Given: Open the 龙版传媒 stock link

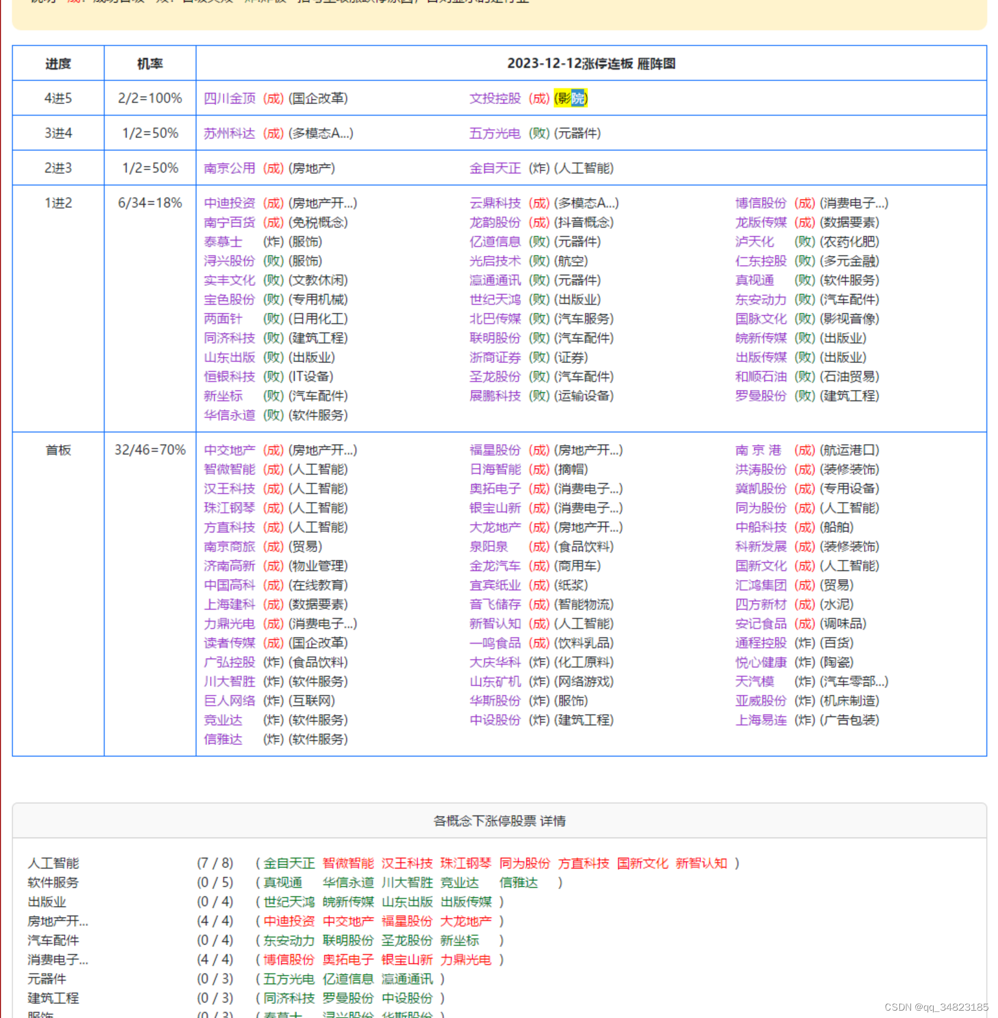Looking at the screenshot, I should click(761, 222).
